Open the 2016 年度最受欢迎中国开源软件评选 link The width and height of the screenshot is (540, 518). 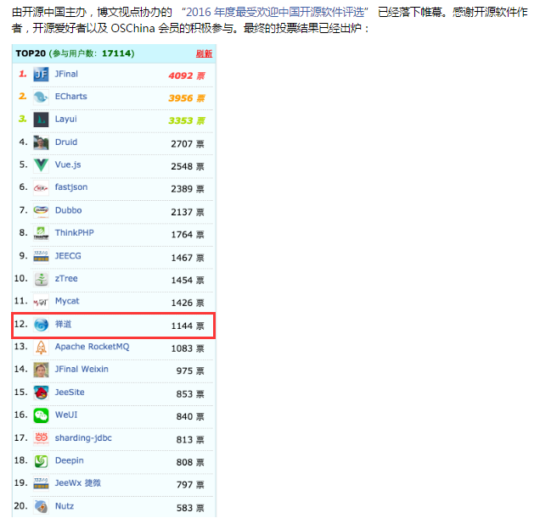coord(275,13)
